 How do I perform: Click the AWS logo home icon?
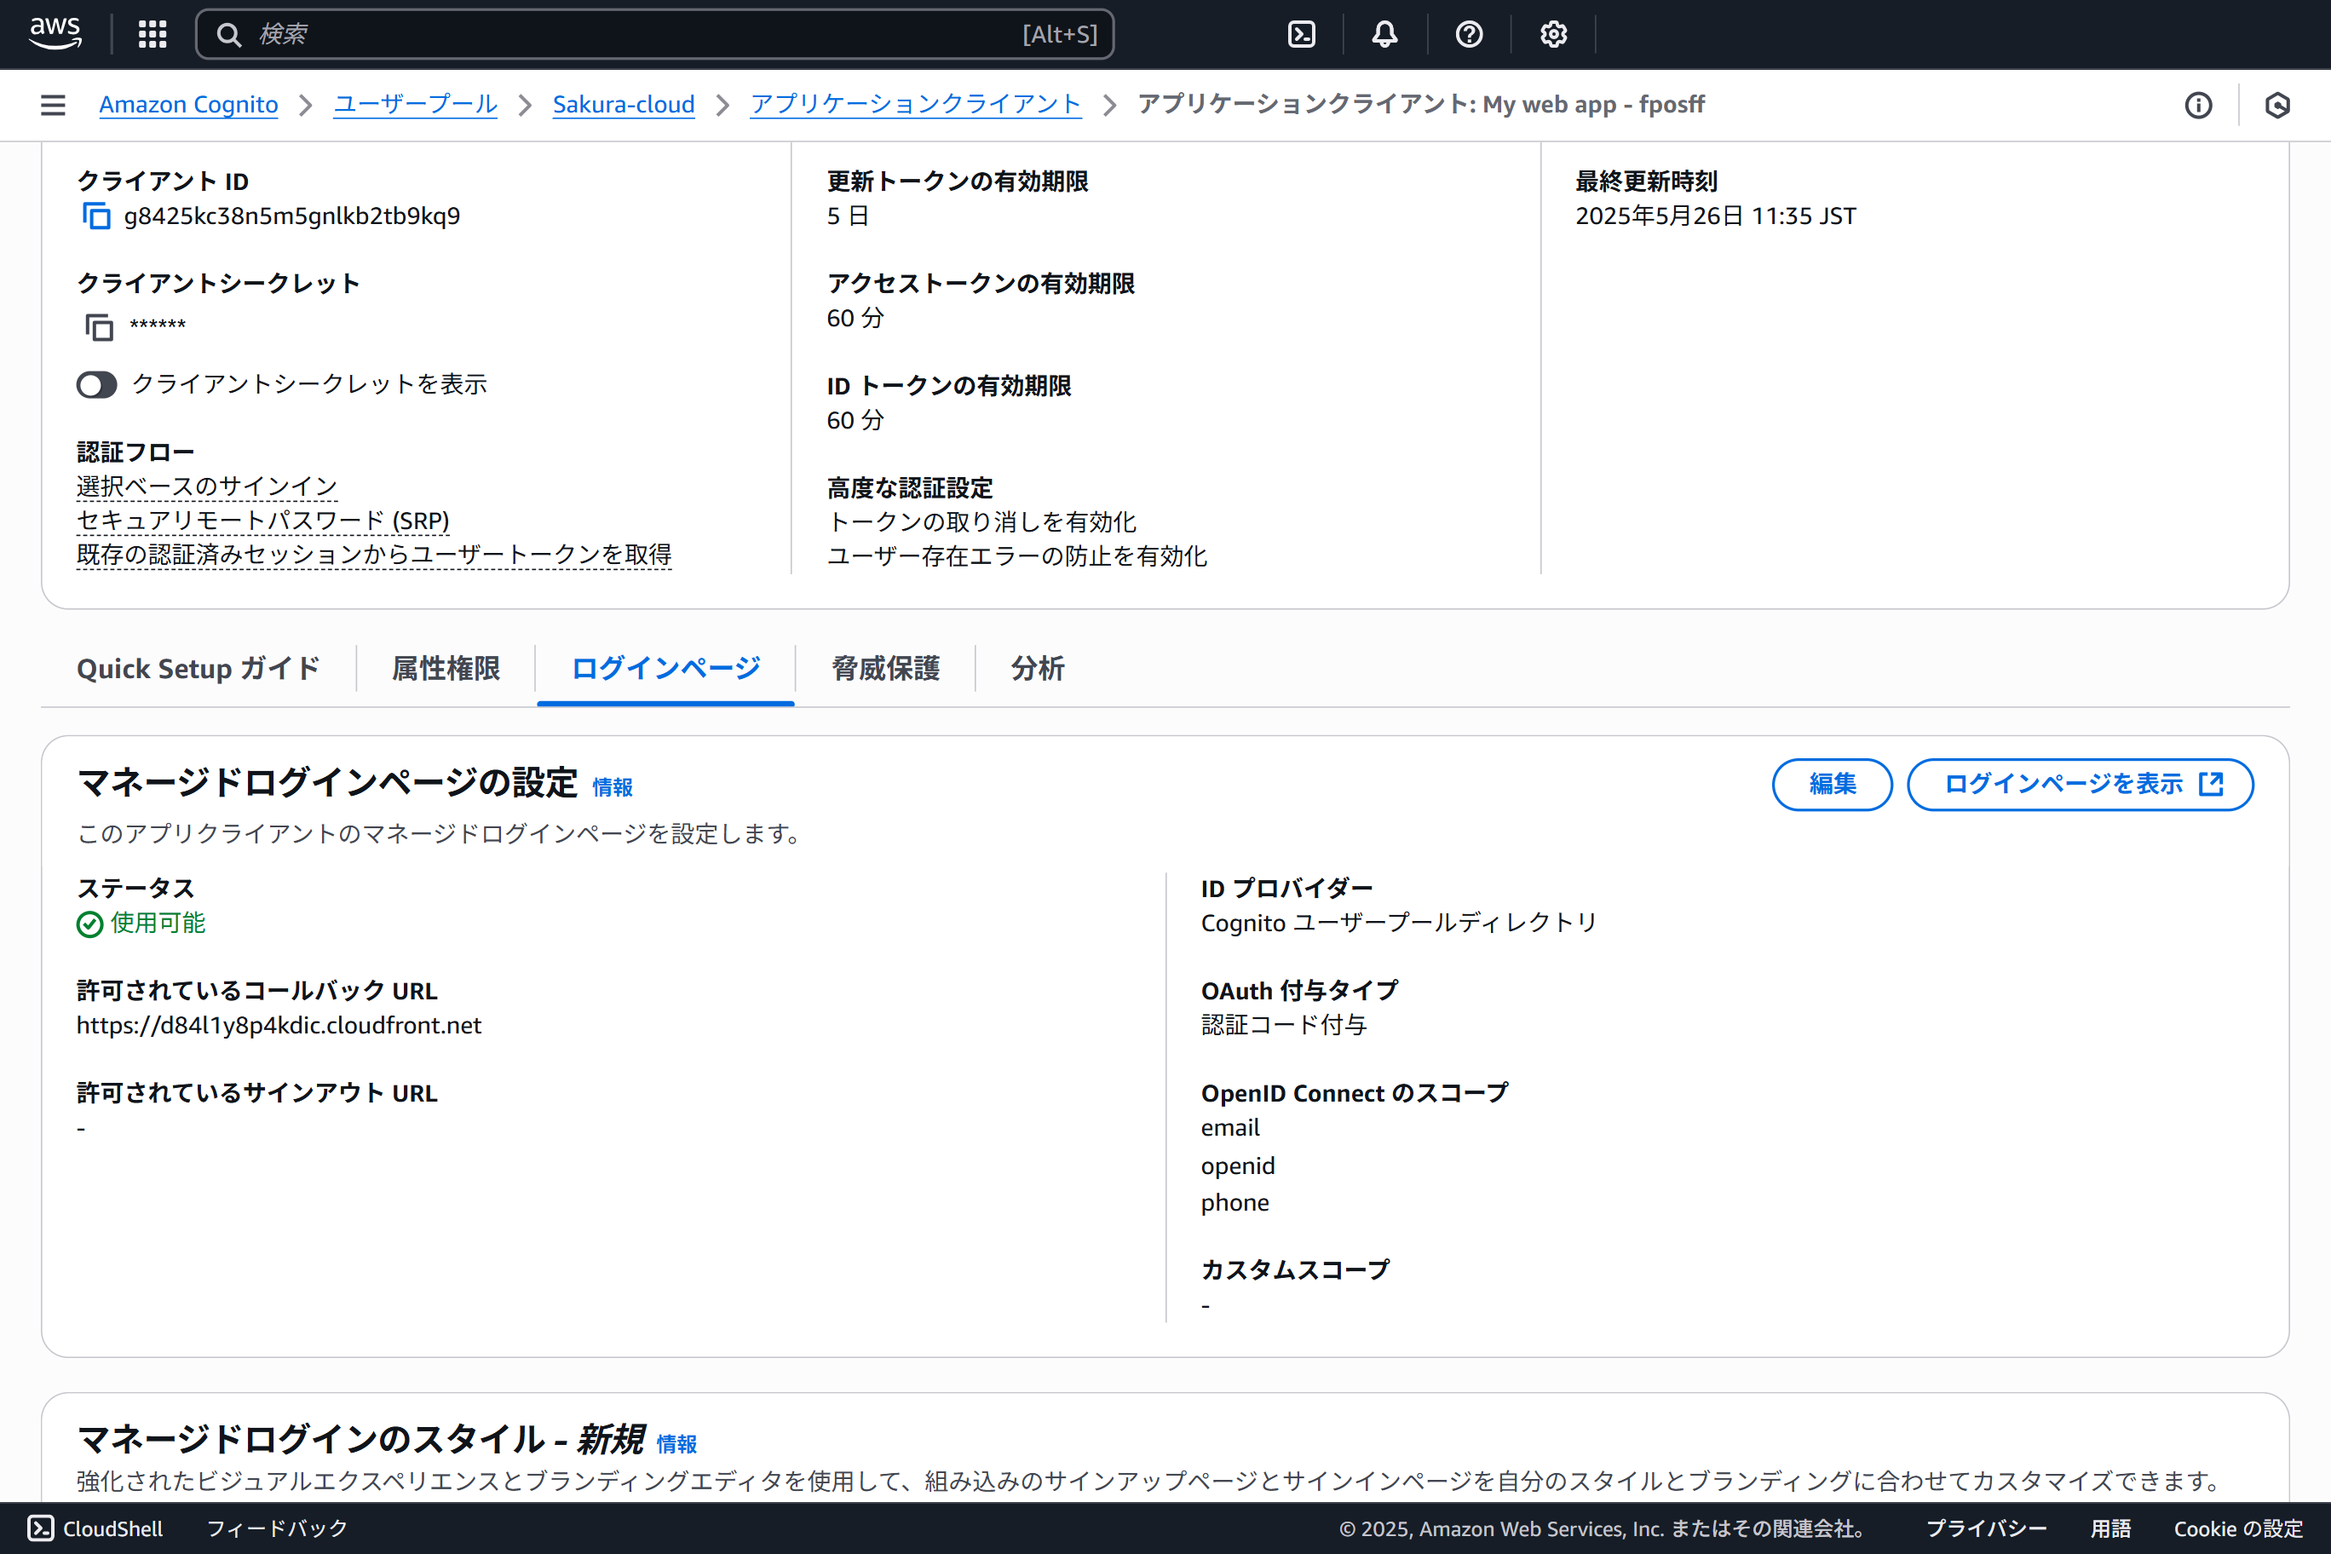coord(55,34)
